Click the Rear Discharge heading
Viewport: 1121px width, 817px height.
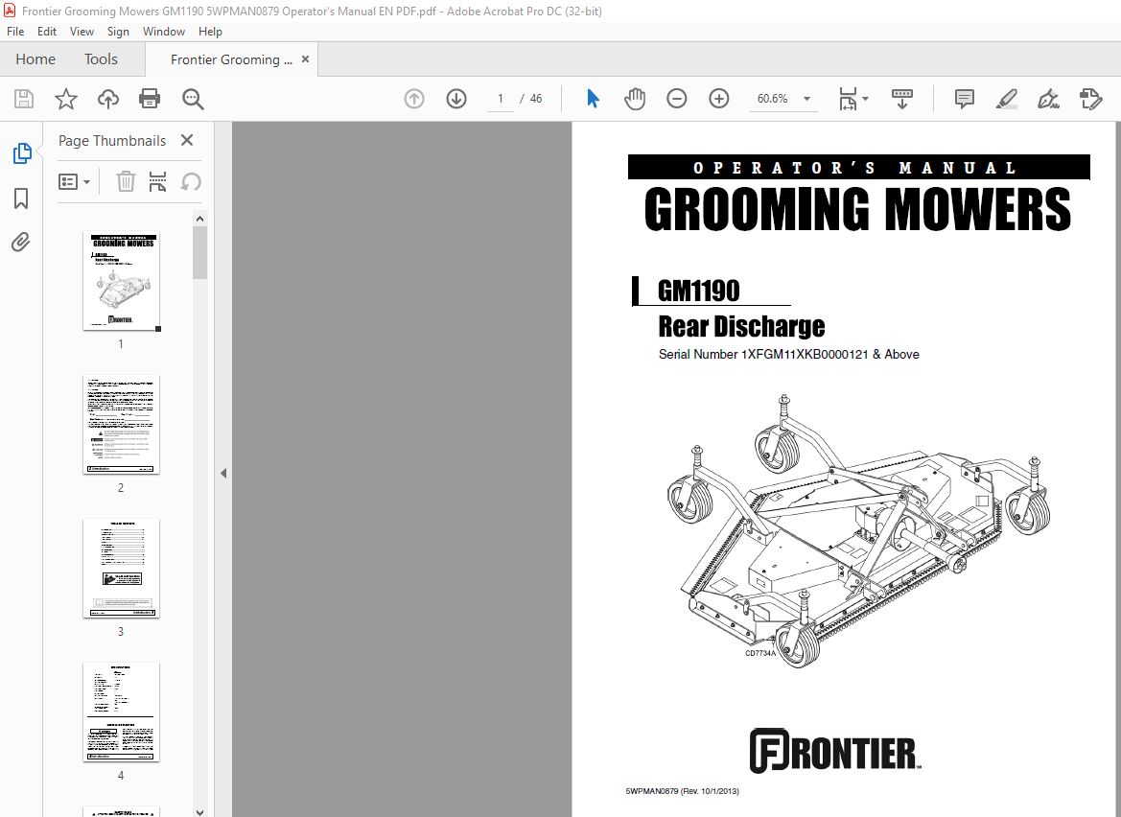click(741, 327)
